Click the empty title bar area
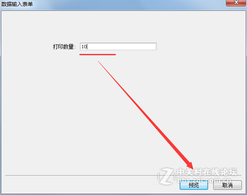247x195 pixels. 126,4
